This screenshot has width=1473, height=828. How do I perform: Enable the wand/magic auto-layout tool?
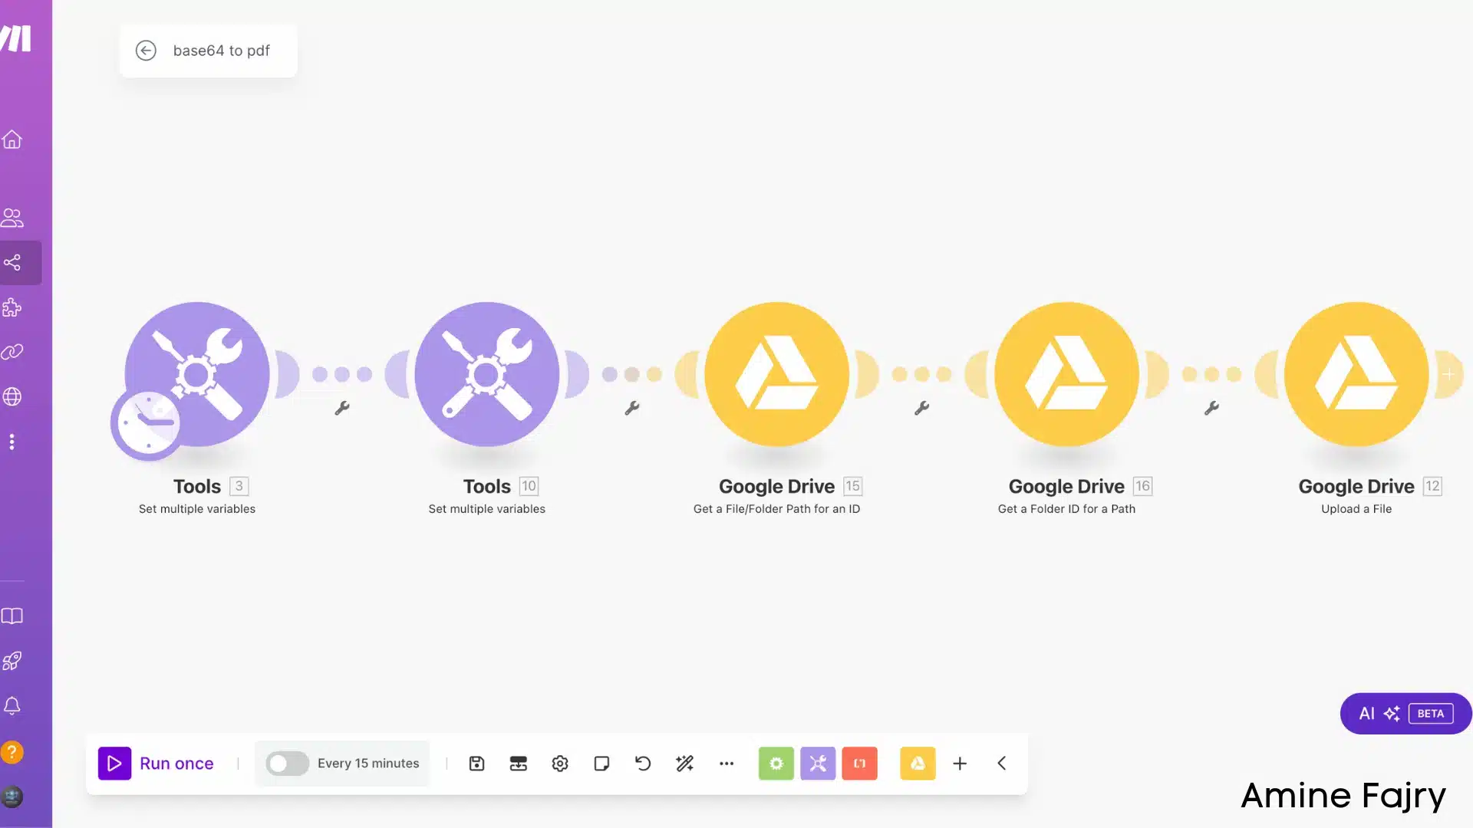(x=686, y=764)
